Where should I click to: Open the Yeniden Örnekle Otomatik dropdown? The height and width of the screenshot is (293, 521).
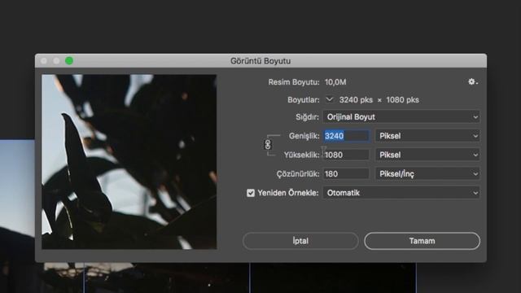tap(401, 193)
